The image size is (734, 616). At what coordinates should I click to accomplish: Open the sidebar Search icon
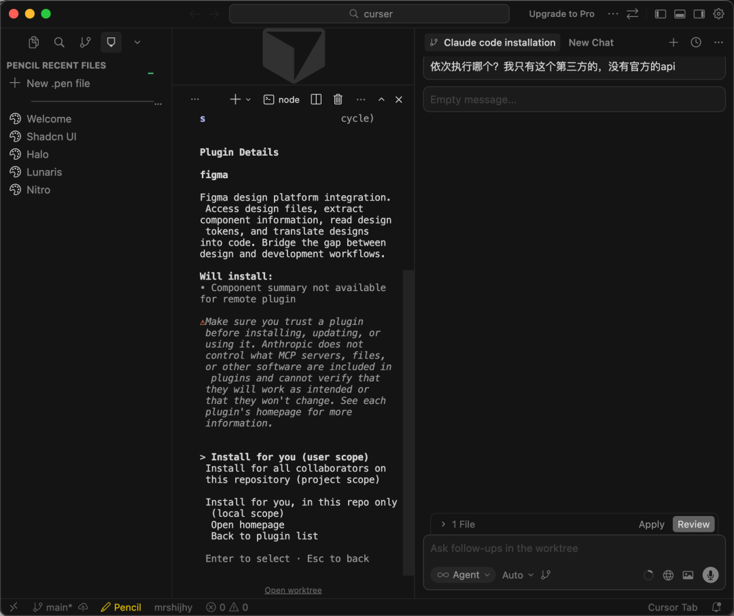(59, 42)
